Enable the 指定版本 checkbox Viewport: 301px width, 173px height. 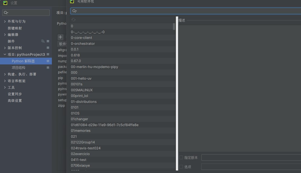click(x=181, y=158)
